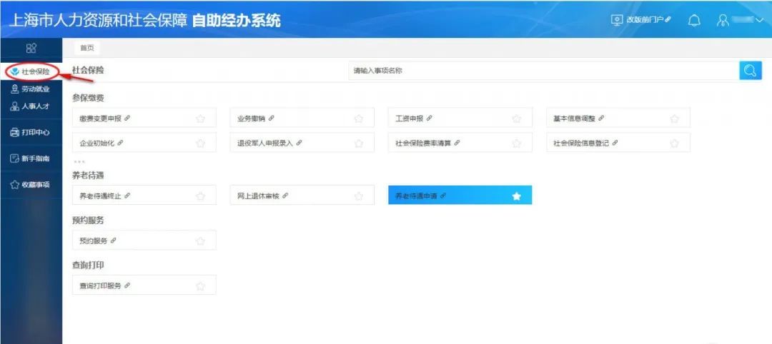
Task: Open 退役军人申报录入 service
Action: click(x=302, y=143)
